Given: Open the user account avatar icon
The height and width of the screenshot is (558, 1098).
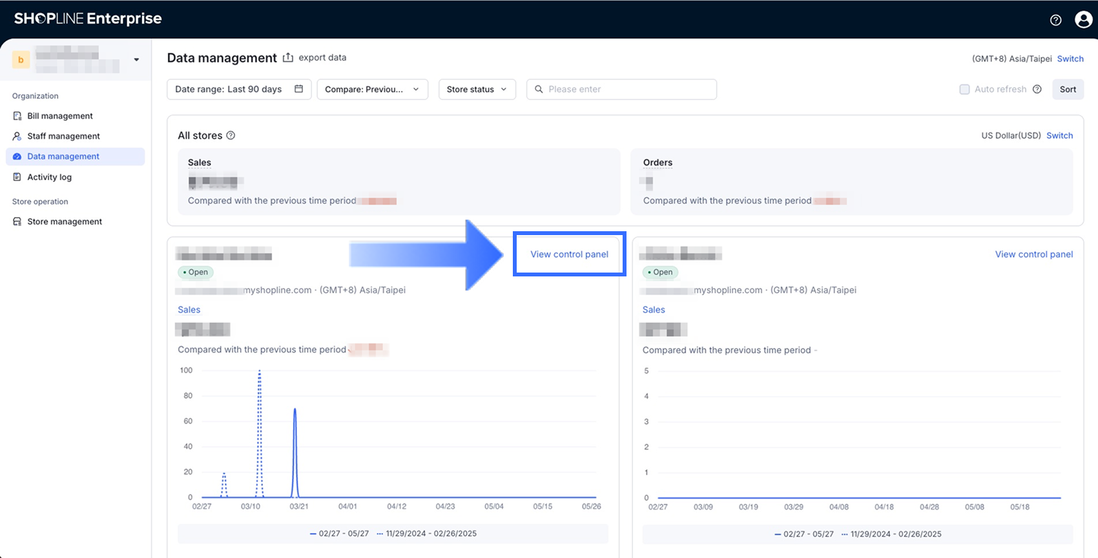Looking at the screenshot, I should point(1083,20).
